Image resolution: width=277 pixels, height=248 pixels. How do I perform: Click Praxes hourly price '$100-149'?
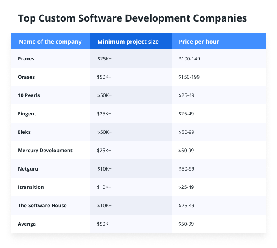189,59
